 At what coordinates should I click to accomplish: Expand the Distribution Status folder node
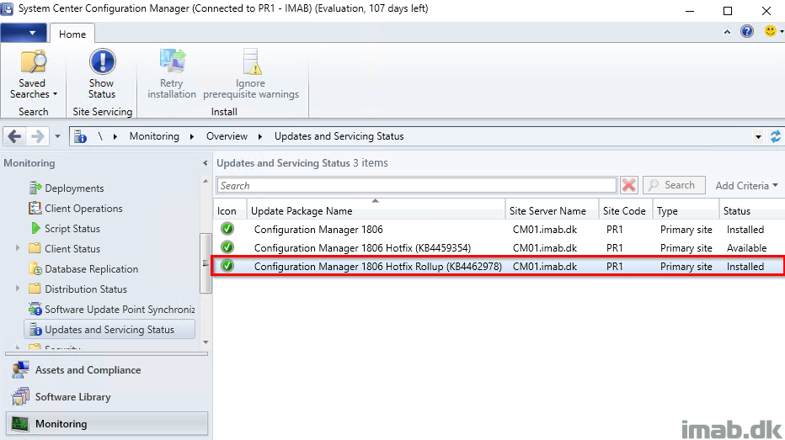(18, 289)
